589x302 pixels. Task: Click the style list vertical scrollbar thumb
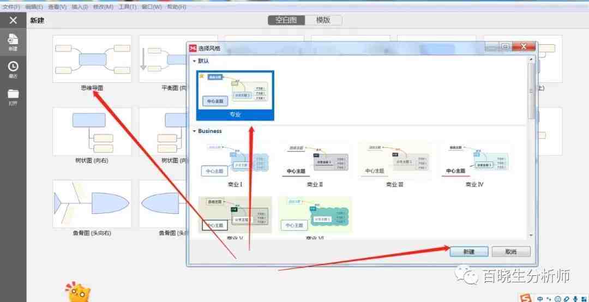[x=531, y=90]
